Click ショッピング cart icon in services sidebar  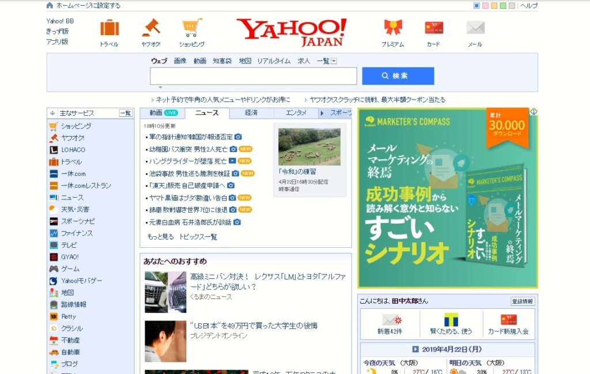click(x=54, y=126)
